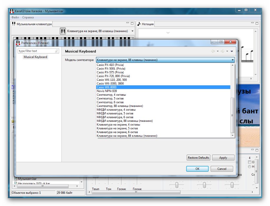This screenshot has width=270, height=206.
Task: Open forward history dropdown in Preferences
Action: [227, 51]
